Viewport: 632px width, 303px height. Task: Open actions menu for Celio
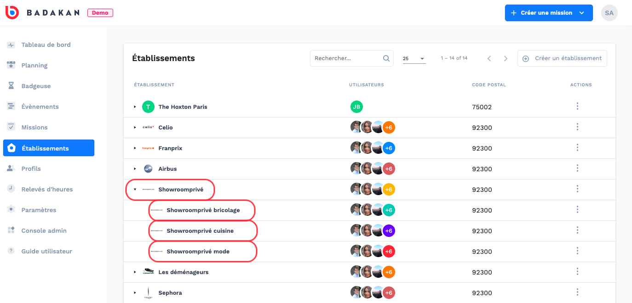[x=577, y=127]
